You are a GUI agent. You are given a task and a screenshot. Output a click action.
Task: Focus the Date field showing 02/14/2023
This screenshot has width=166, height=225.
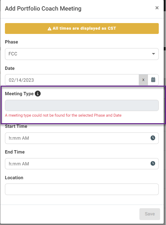(x=72, y=80)
